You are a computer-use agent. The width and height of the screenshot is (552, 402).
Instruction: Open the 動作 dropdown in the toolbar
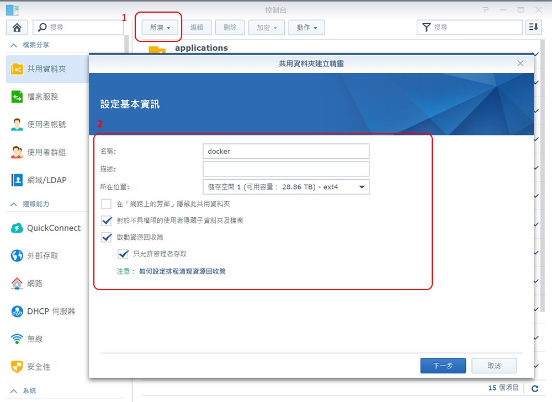(x=307, y=27)
